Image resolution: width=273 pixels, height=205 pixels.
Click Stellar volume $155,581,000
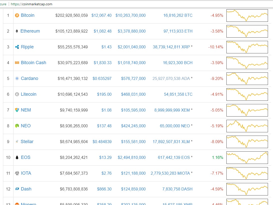pos(133,142)
